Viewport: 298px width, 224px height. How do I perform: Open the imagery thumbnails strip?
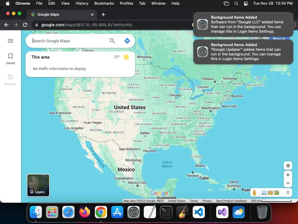(270, 192)
